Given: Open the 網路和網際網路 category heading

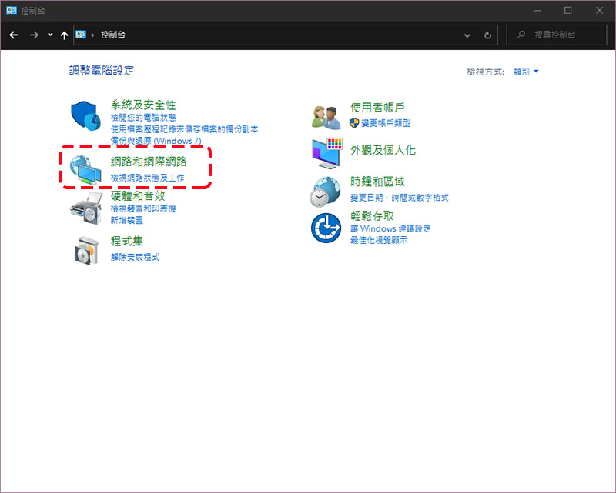Looking at the screenshot, I should click(x=149, y=162).
